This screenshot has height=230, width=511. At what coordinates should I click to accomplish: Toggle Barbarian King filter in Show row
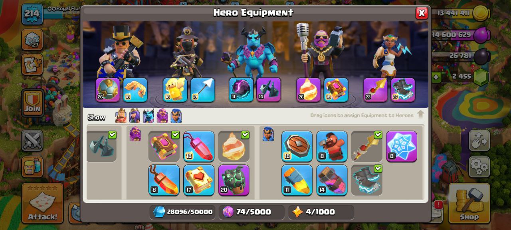121,116
